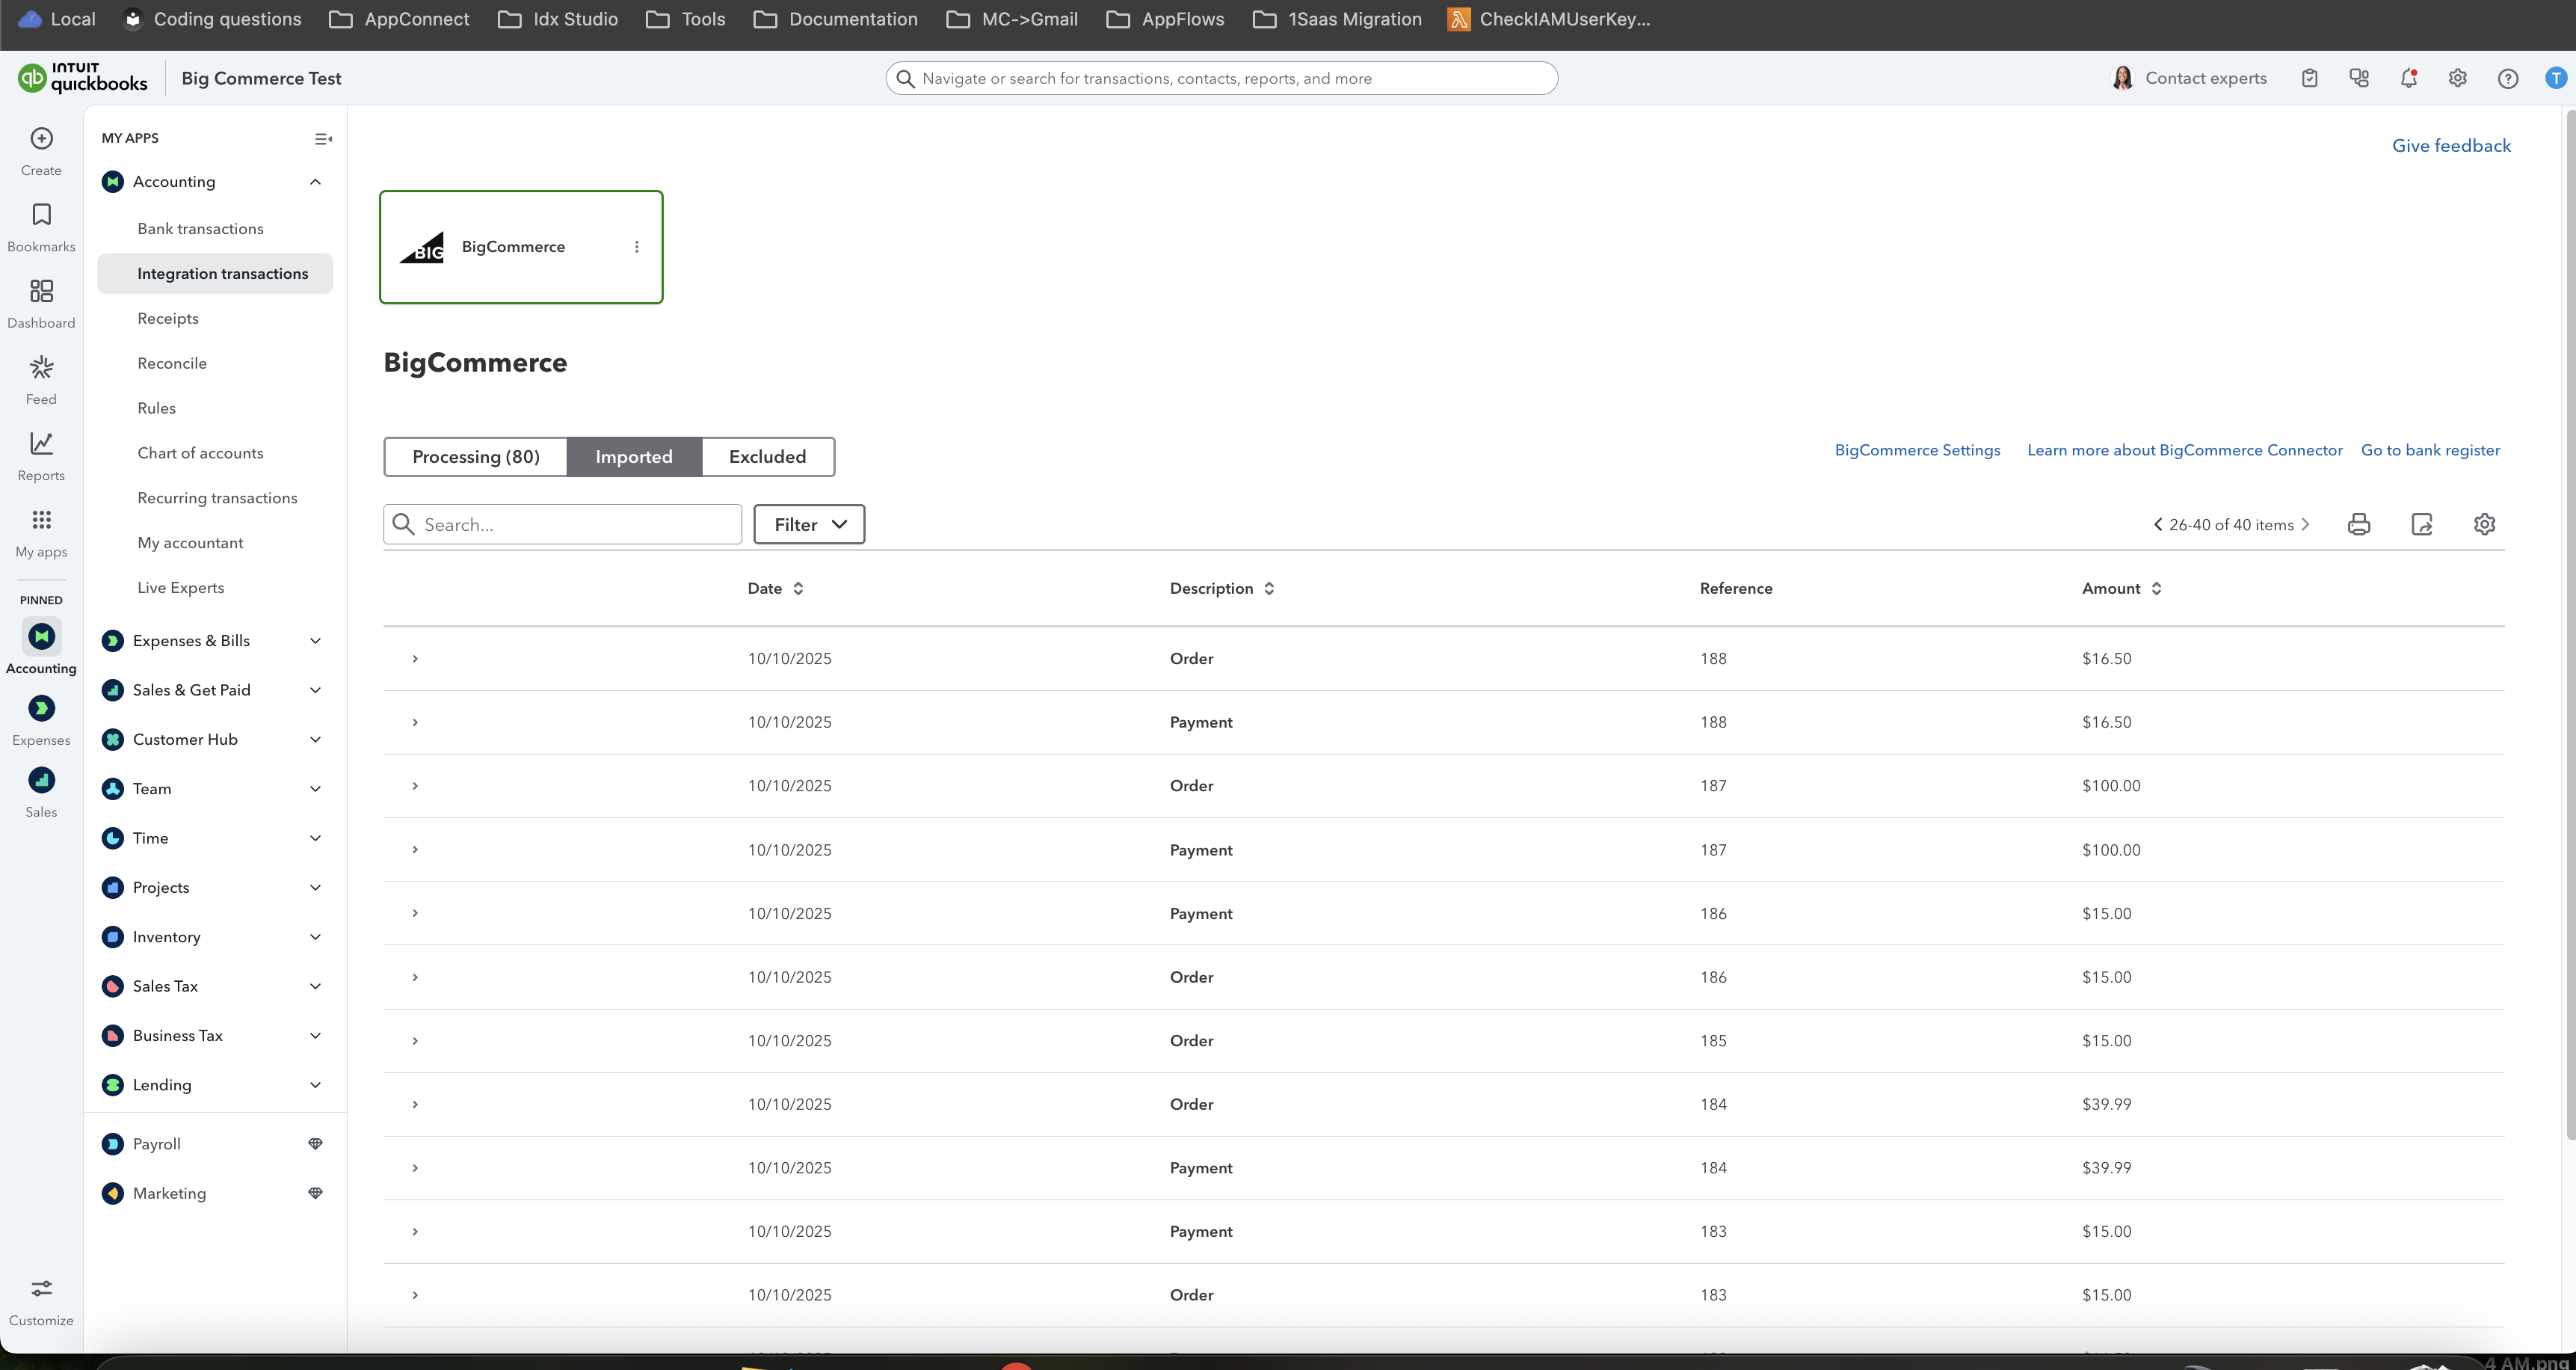This screenshot has width=2576, height=1370.
Task: Expand the Payment 187 row
Action: click(x=415, y=850)
